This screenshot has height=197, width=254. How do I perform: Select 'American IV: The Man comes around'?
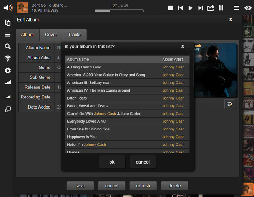[127, 90]
